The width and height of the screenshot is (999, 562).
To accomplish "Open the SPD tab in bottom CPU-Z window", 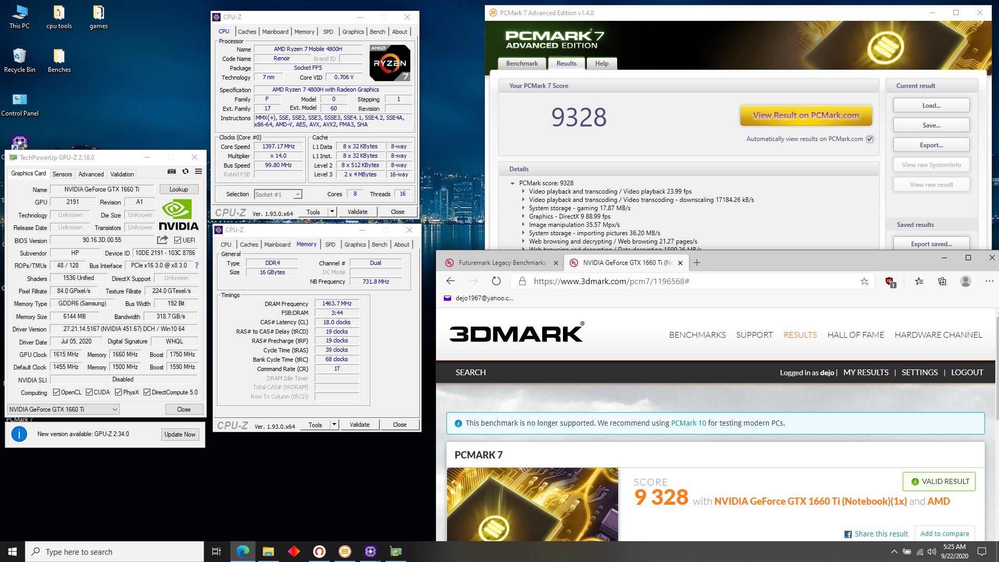I will pyautogui.click(x=330, y=245).
